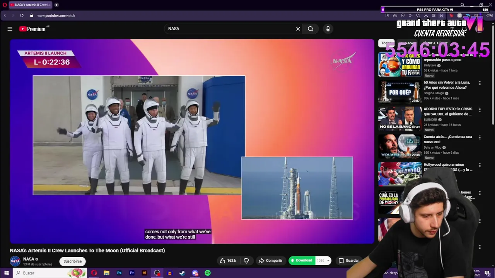Open OBS Studio from taskbar
Image resolution: width=495 pixels, height=278 pixels.
pyautogui.click(x=157, y=273)
